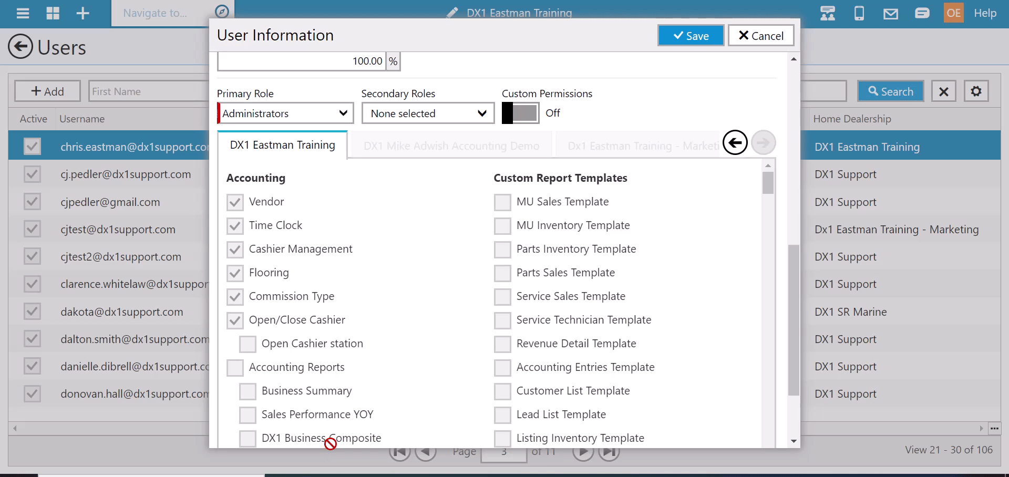1009x477 pixels.
Task: Save the user information
Action: (691, 36)
